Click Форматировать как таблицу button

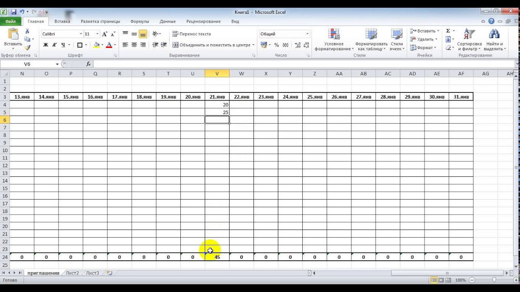[371, 40]
